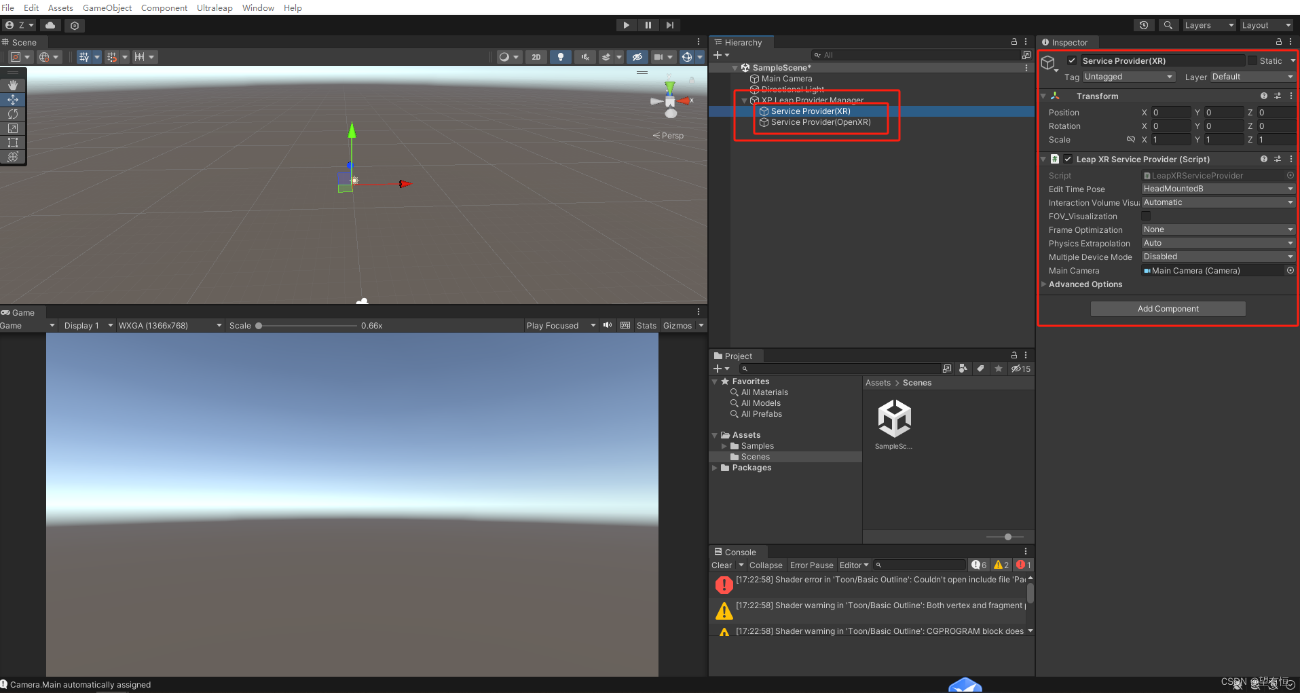Toggle FOV_Visualization checkbox
The image size is (1300, 693).
point(1146,216)
